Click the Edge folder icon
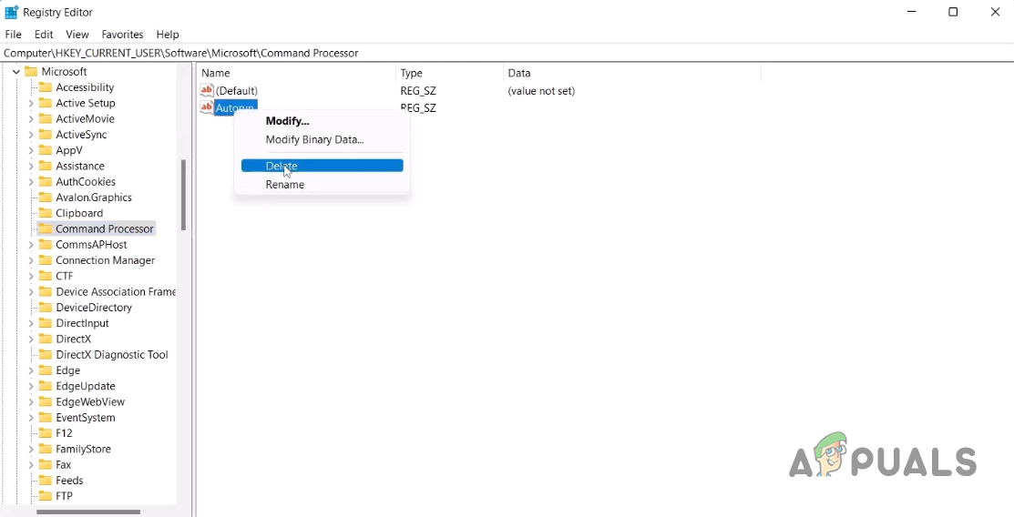Image resolution: width=1014 pixels, height=517 pixels. click(x=45, y=370)
